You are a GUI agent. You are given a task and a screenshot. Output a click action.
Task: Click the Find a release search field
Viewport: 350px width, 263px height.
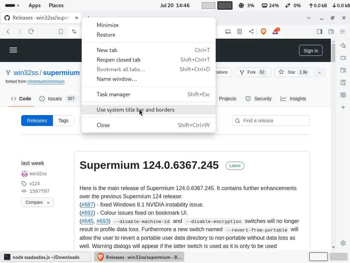(x=271, y=121)
